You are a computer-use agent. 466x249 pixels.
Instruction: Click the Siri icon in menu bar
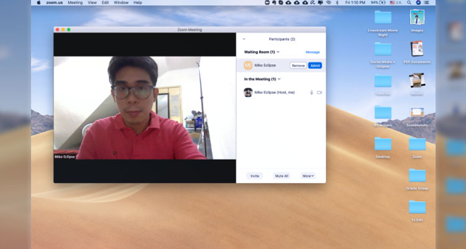pos(418,2)
